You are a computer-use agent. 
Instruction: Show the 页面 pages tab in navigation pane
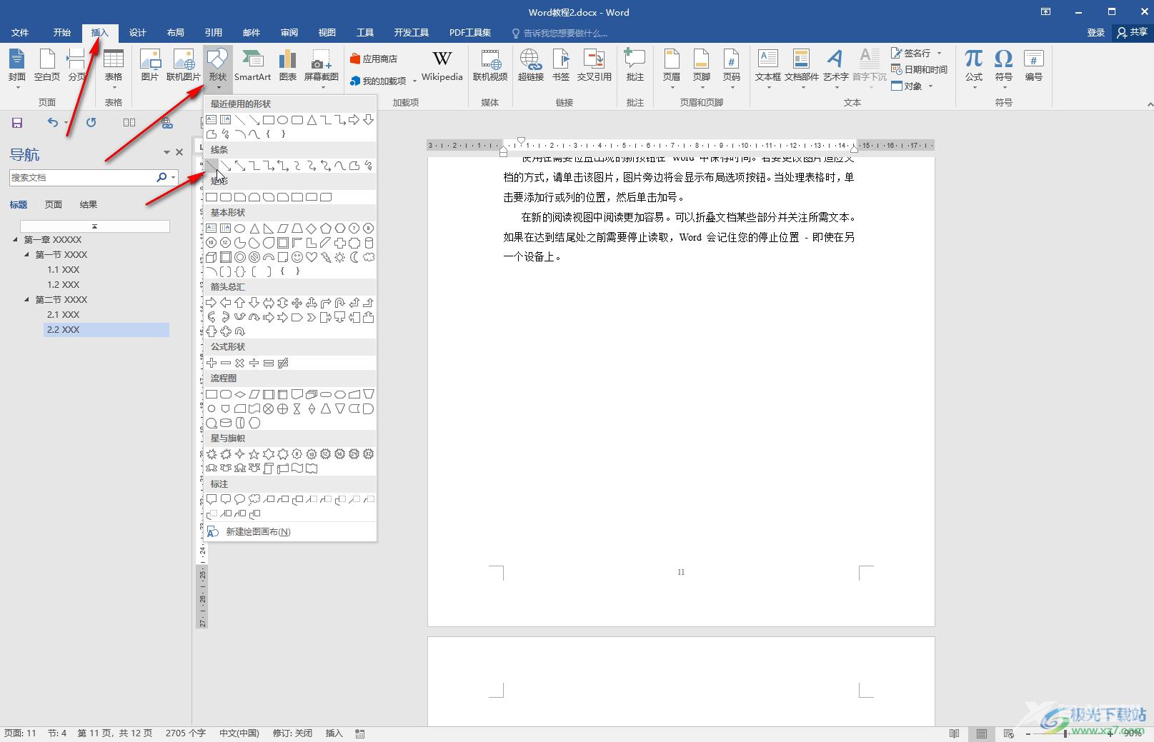[54, 204]
